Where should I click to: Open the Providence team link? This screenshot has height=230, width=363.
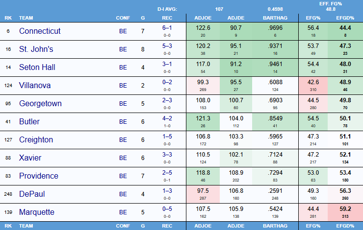(x=39, y=176)
